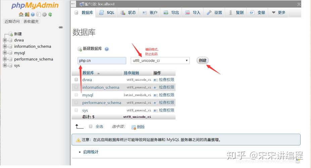Screen dimensions: 311x168
Task: Open the 导入 import tab
Action: click(192, 12)
